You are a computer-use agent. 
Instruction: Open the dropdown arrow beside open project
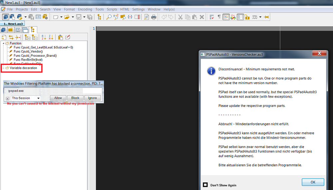click(x=26, y=17)
